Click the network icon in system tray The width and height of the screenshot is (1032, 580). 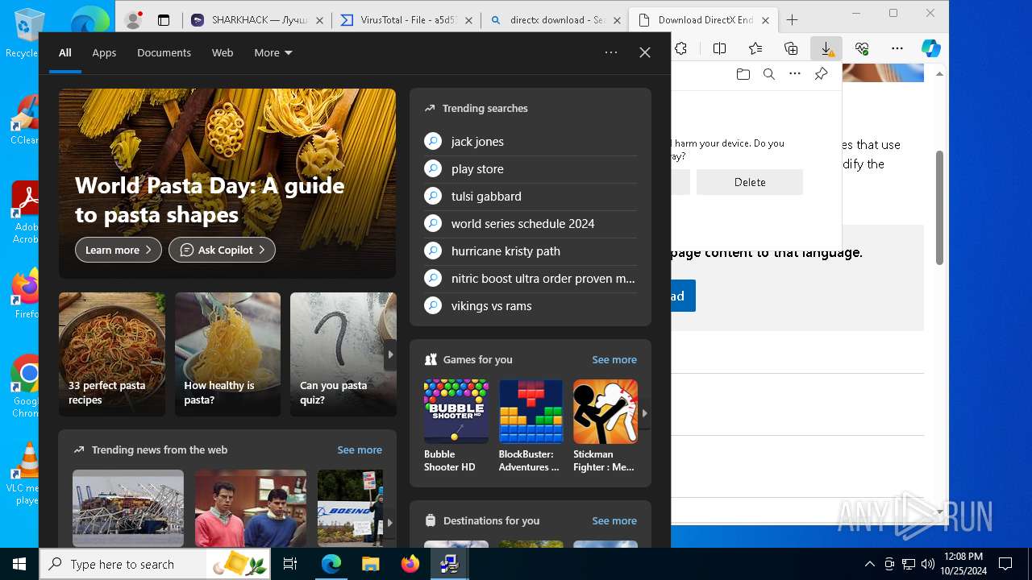coord(909,564)
